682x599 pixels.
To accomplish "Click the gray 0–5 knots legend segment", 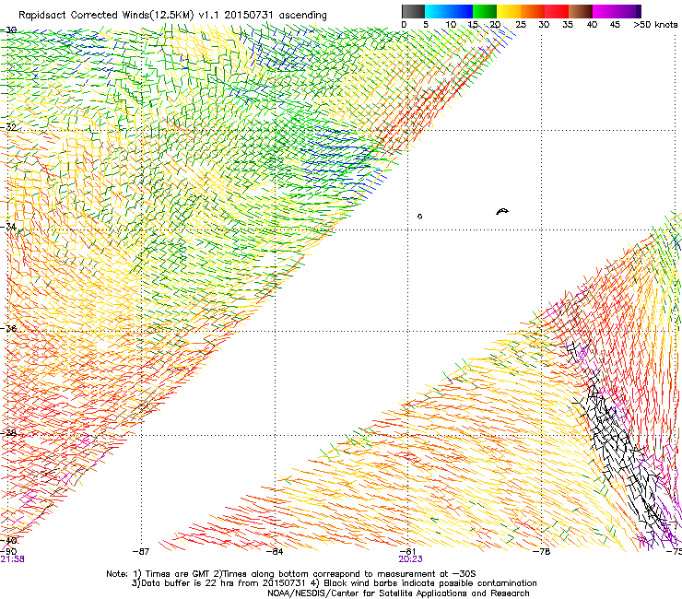I will (x=413, y=11).
